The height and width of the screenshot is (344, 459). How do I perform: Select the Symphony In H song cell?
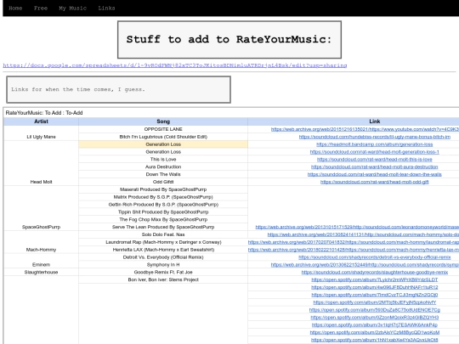[x=163, y=265]
